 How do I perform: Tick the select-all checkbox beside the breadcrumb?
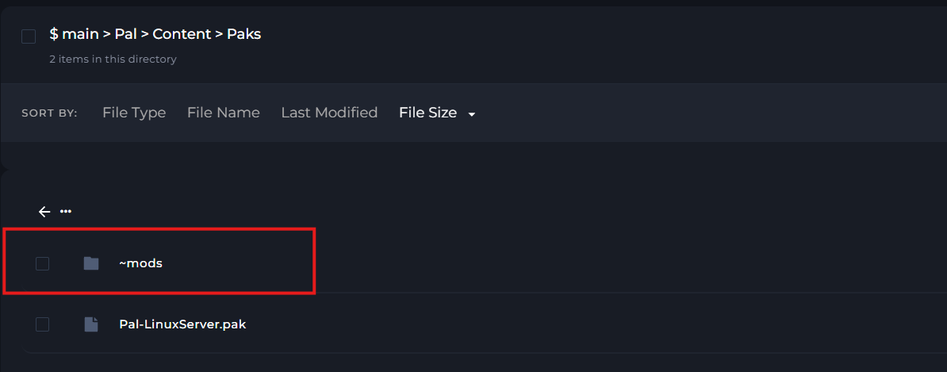coord(29,36)
